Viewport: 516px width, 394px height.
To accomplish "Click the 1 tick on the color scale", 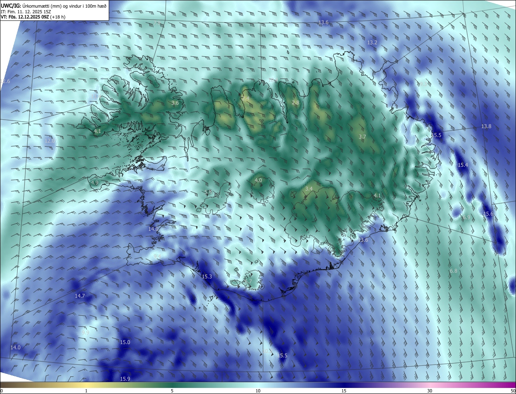I will [x=86, y=391].
